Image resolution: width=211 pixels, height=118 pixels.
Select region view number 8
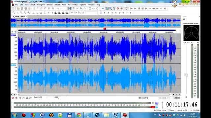tap(131, 13)
